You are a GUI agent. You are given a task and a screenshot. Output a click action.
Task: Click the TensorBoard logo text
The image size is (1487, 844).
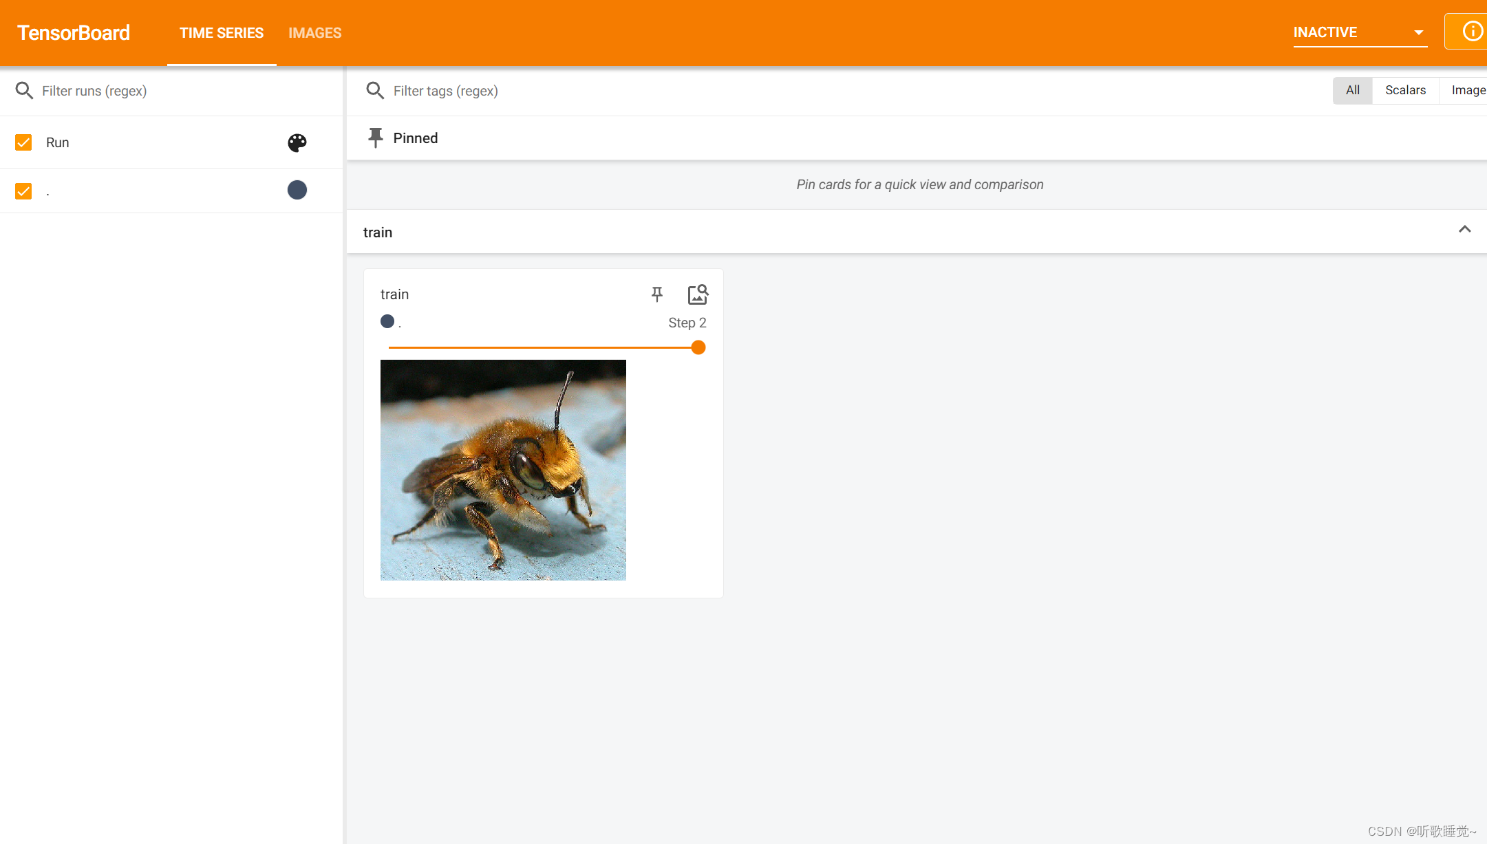pyautogui.click(x=74, y=33)
